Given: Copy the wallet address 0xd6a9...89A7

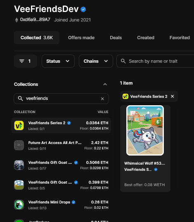Looking at the screenshot, I should click(x=35, y=19).
